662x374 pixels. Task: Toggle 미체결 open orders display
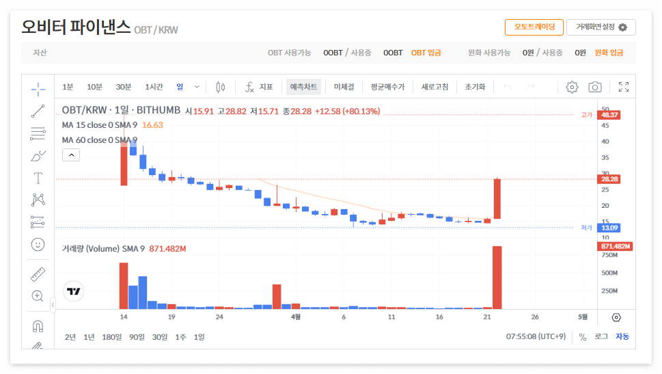click(344, 87)
